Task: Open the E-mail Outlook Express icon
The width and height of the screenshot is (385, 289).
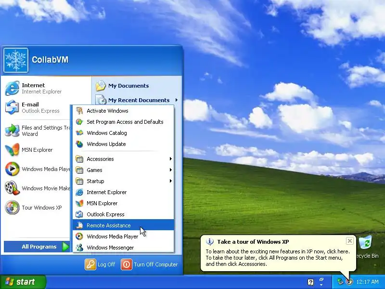Action: pos(12,107)
